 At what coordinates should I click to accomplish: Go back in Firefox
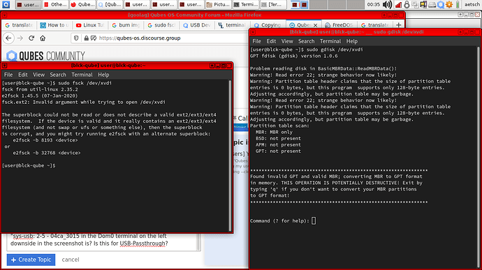tap(8, 38)
